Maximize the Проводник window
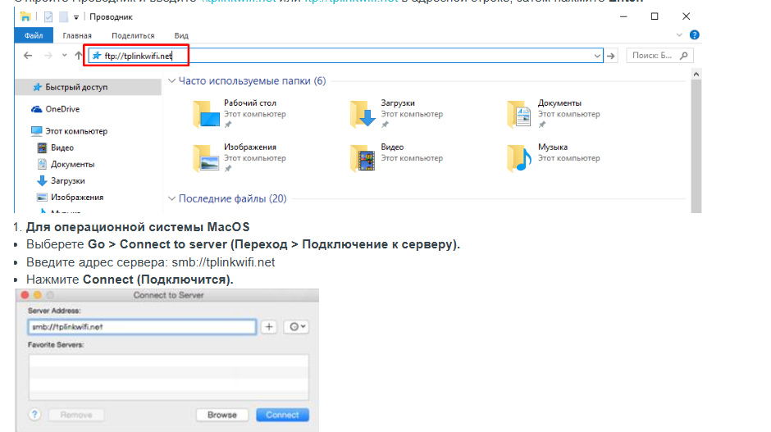Image resolution: width=771 pixels, height=432 pixels. pos(655,16)
